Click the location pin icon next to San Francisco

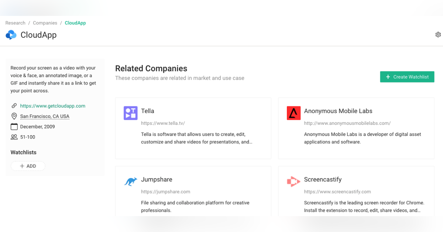14,116
